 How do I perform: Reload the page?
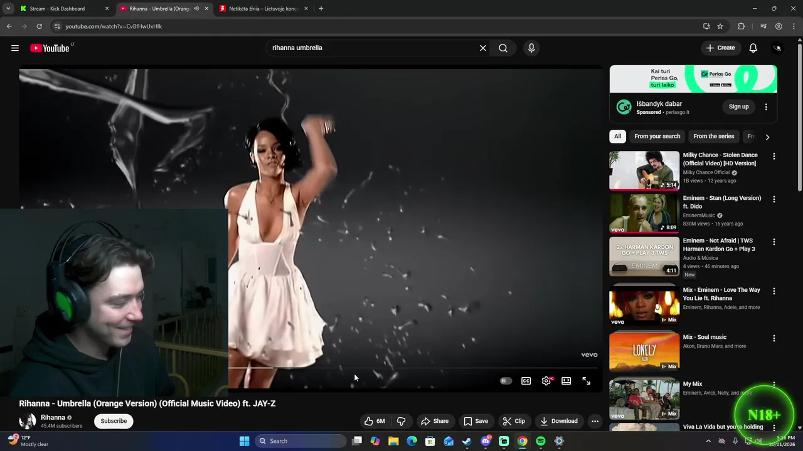point(39,26)
